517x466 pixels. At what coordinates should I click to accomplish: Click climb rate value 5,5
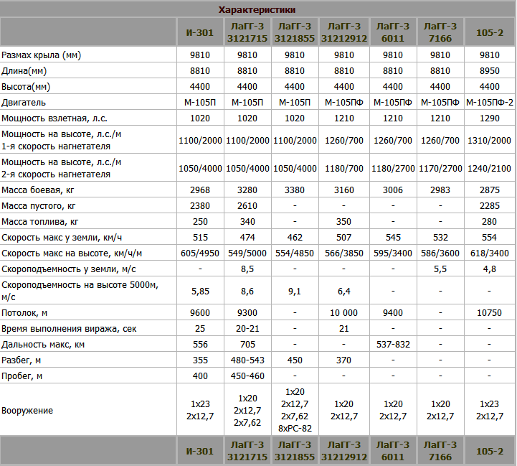coord(440,269)
